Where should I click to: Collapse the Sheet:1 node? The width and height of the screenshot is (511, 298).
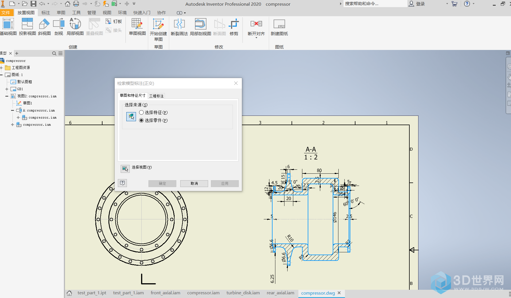tap(1, 75)
